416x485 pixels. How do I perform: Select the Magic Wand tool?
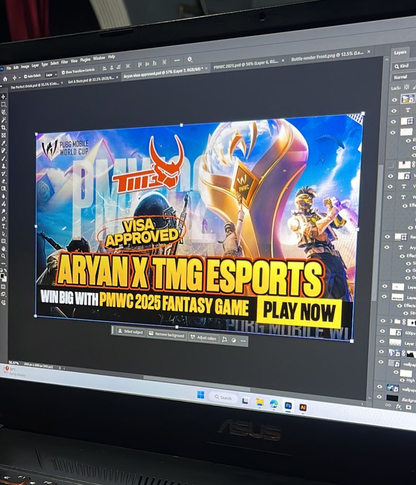3,120
